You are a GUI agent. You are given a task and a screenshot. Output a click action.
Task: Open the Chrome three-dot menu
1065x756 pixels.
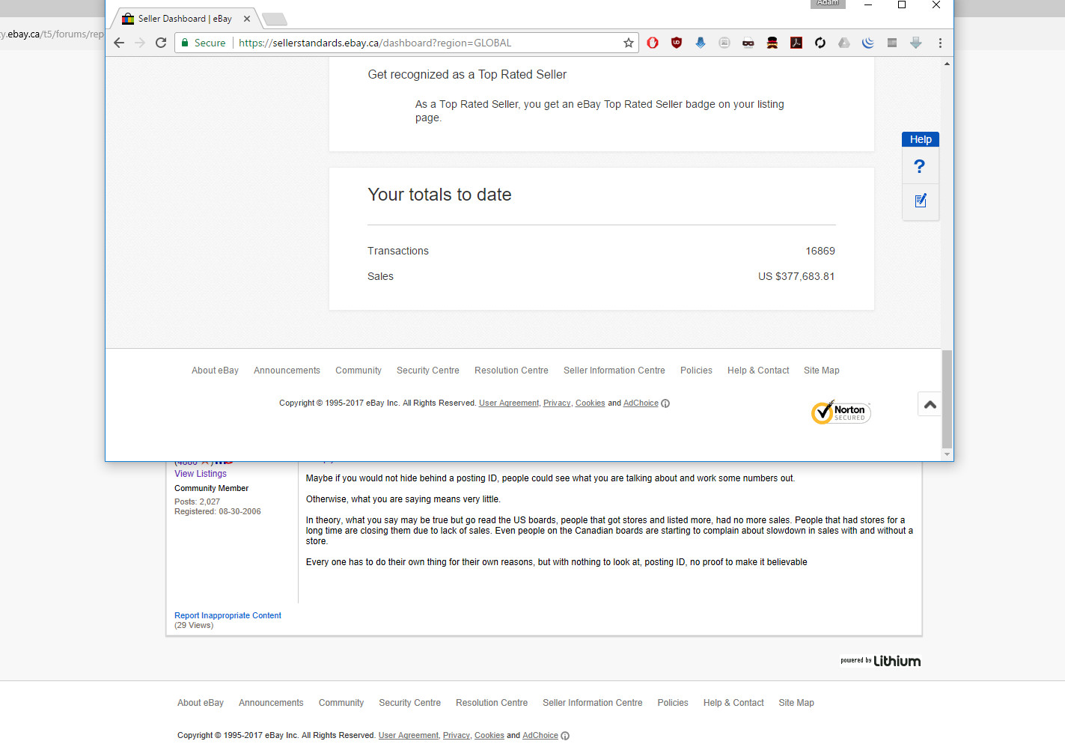940,43
